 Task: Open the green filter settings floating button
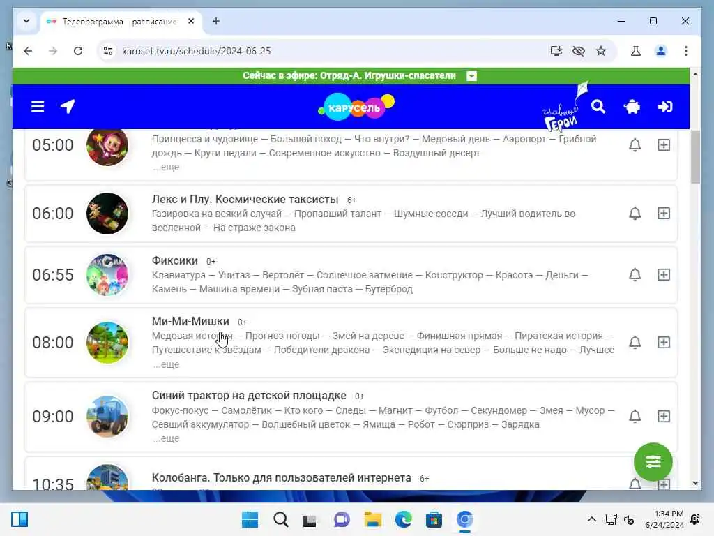tap(653, 462)
